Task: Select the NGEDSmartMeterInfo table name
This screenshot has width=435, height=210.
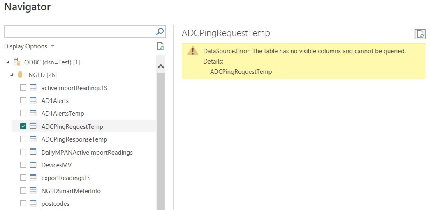Action: (71, 191)
